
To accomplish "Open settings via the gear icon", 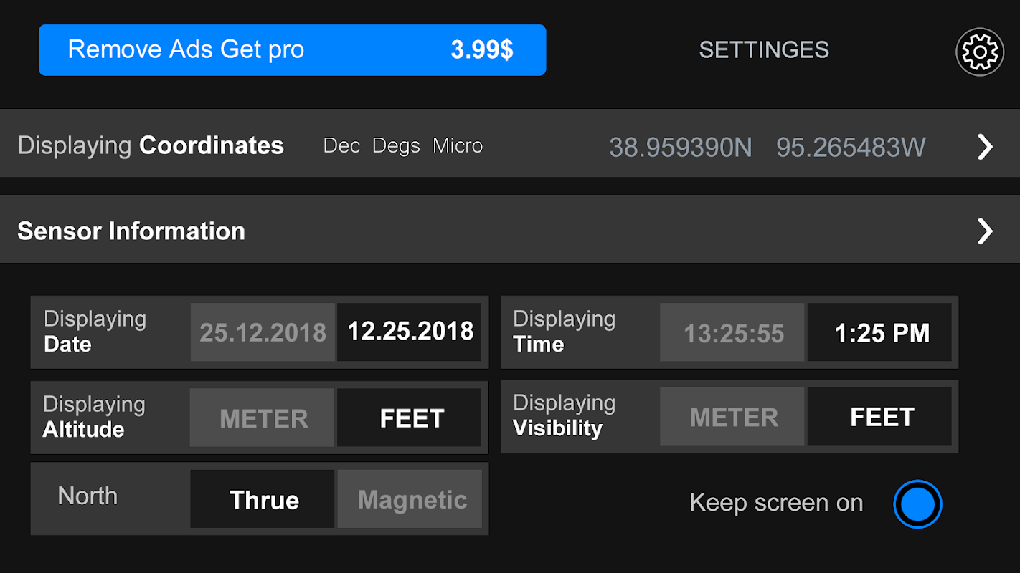I will click(x=979, y=52).
